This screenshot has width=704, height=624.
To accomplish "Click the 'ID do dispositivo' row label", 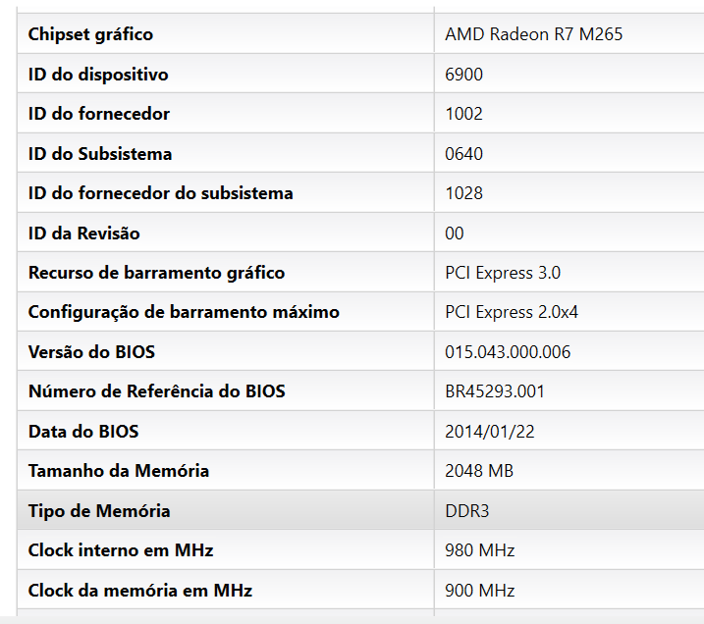I will click(x=98, y=75).
